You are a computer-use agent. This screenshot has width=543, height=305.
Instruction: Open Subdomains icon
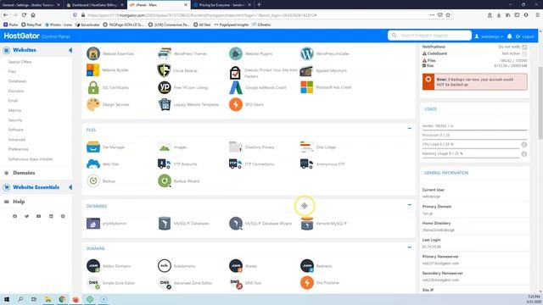165,266
